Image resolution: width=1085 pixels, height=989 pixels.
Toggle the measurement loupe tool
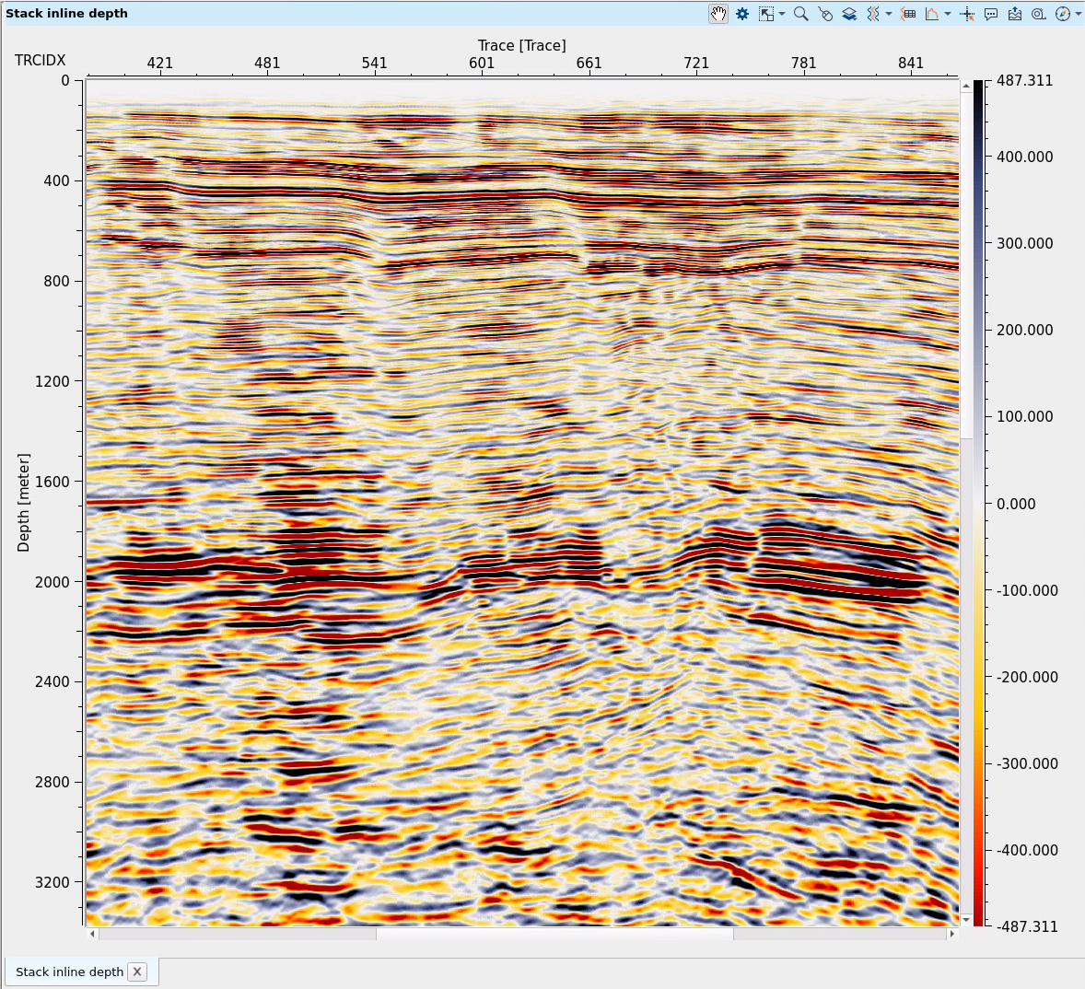coord(1039,14)
